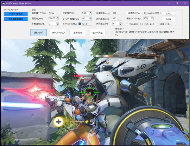Decrease 移動速度(s/幅) with the down arrow
The width and height of the screenshot is (190, 146).
tap(57, 24)
